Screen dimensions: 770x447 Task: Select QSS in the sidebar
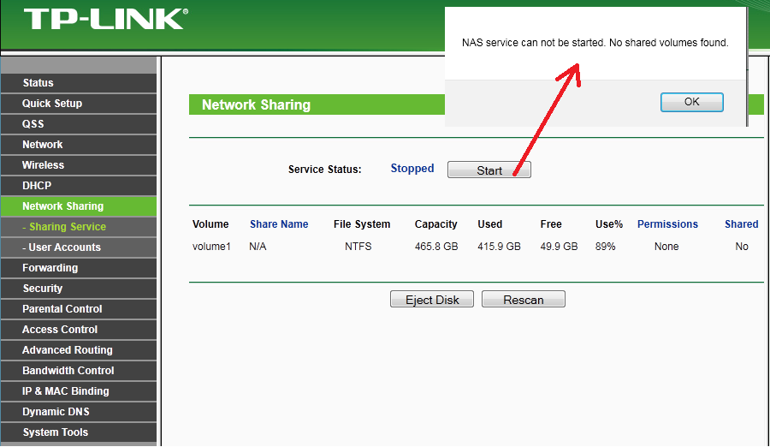(79, 124)
